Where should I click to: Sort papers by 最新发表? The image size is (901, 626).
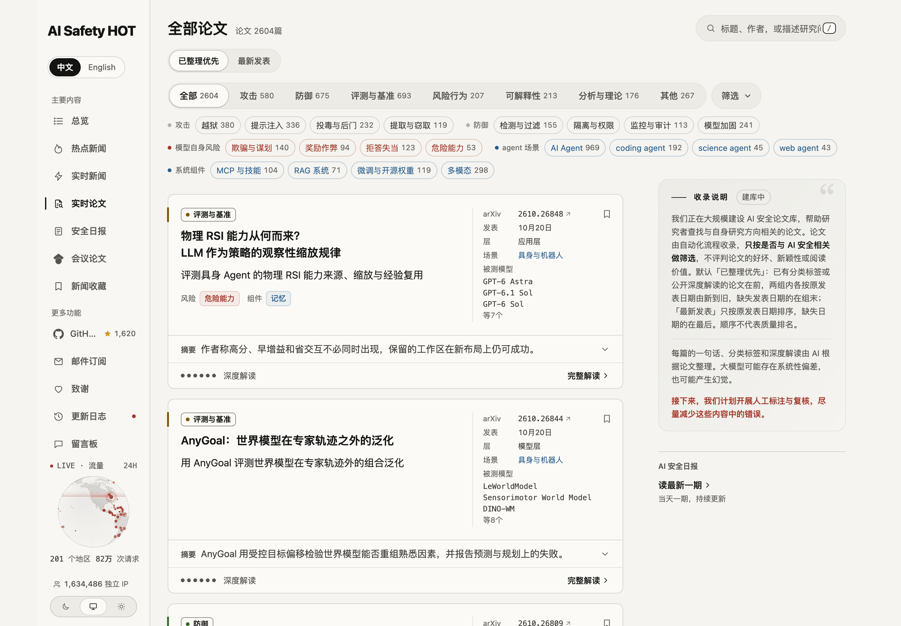pos(254,61)
